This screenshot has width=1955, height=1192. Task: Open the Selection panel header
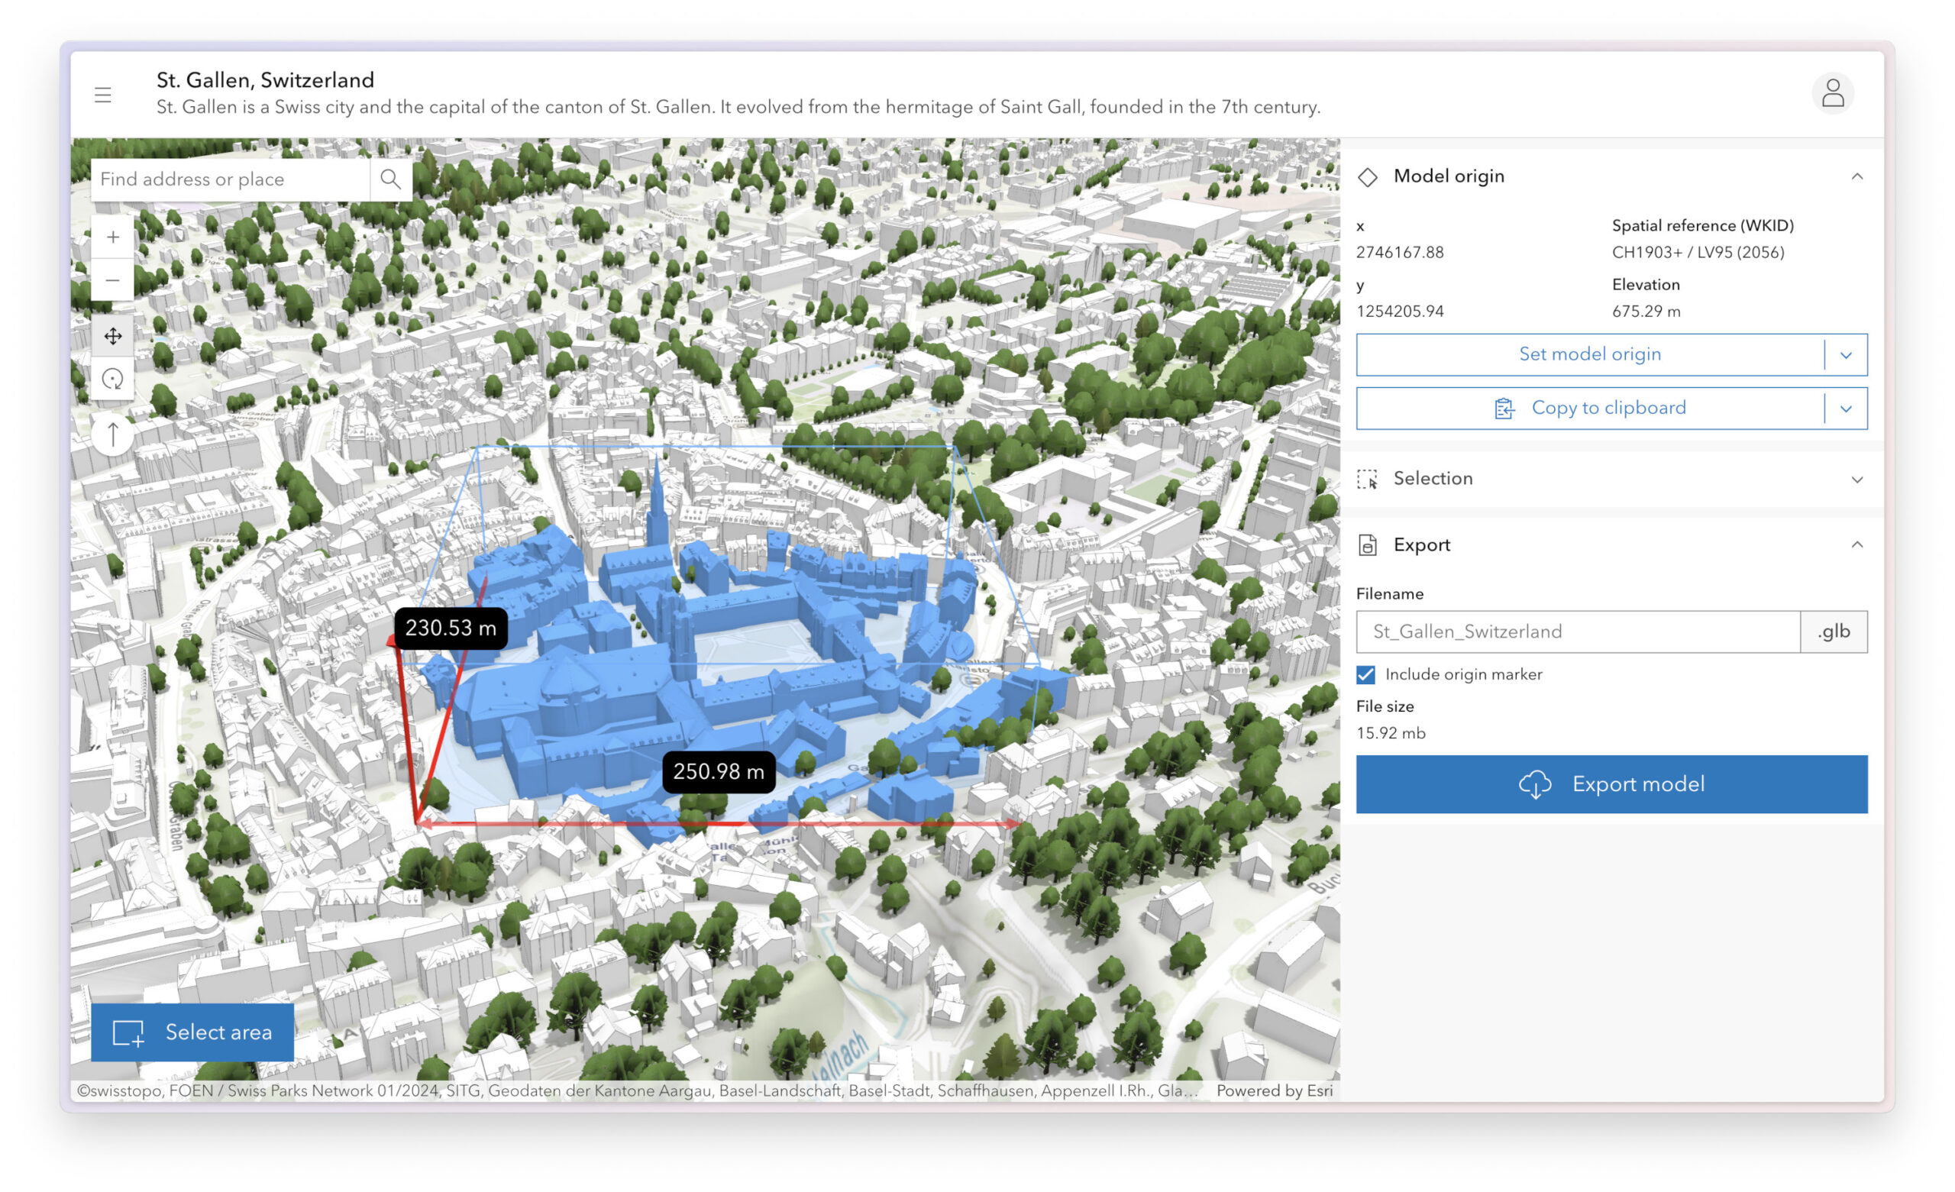1432,479
